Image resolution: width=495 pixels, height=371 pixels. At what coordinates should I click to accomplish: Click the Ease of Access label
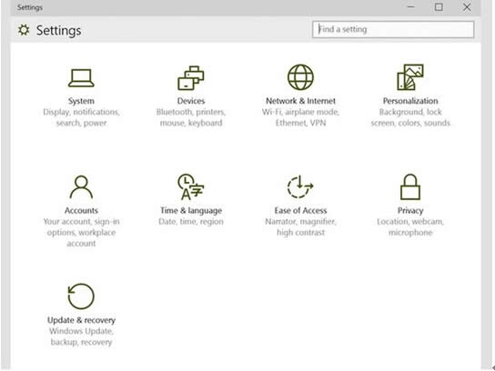coord(300,210)
